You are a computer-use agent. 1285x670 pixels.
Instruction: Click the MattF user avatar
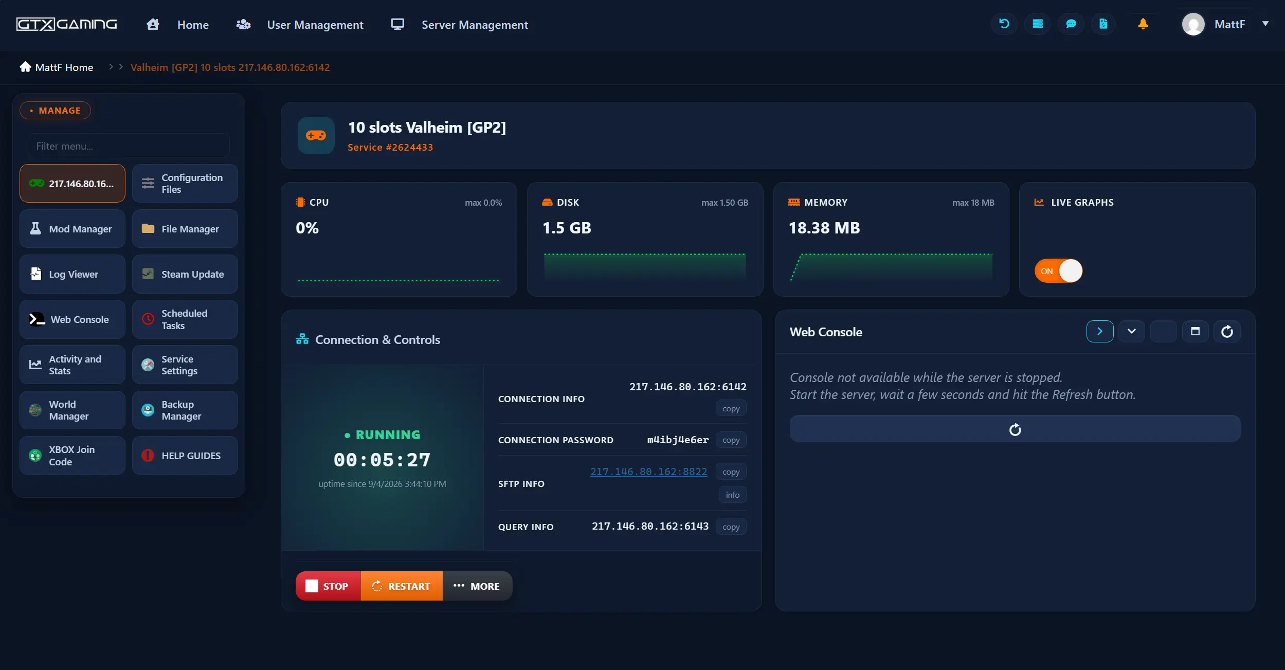1193,24
